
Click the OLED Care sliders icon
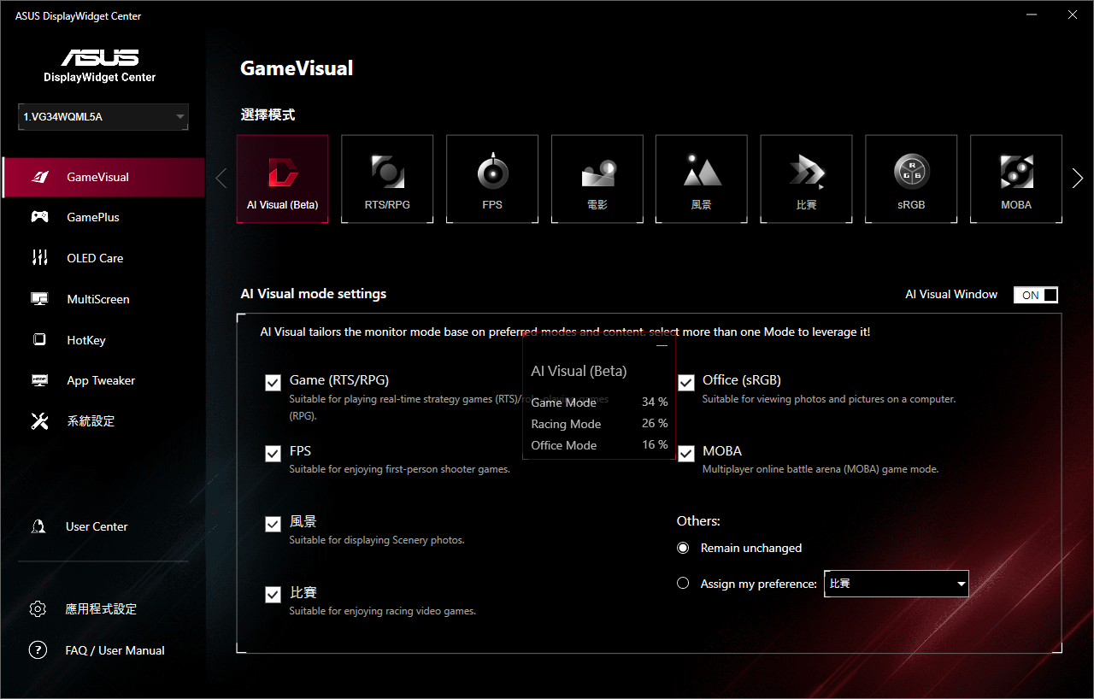click(39, 258)
